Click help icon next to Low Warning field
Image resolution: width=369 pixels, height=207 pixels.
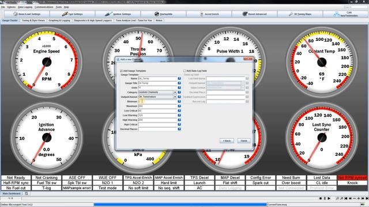click(179, 115)
